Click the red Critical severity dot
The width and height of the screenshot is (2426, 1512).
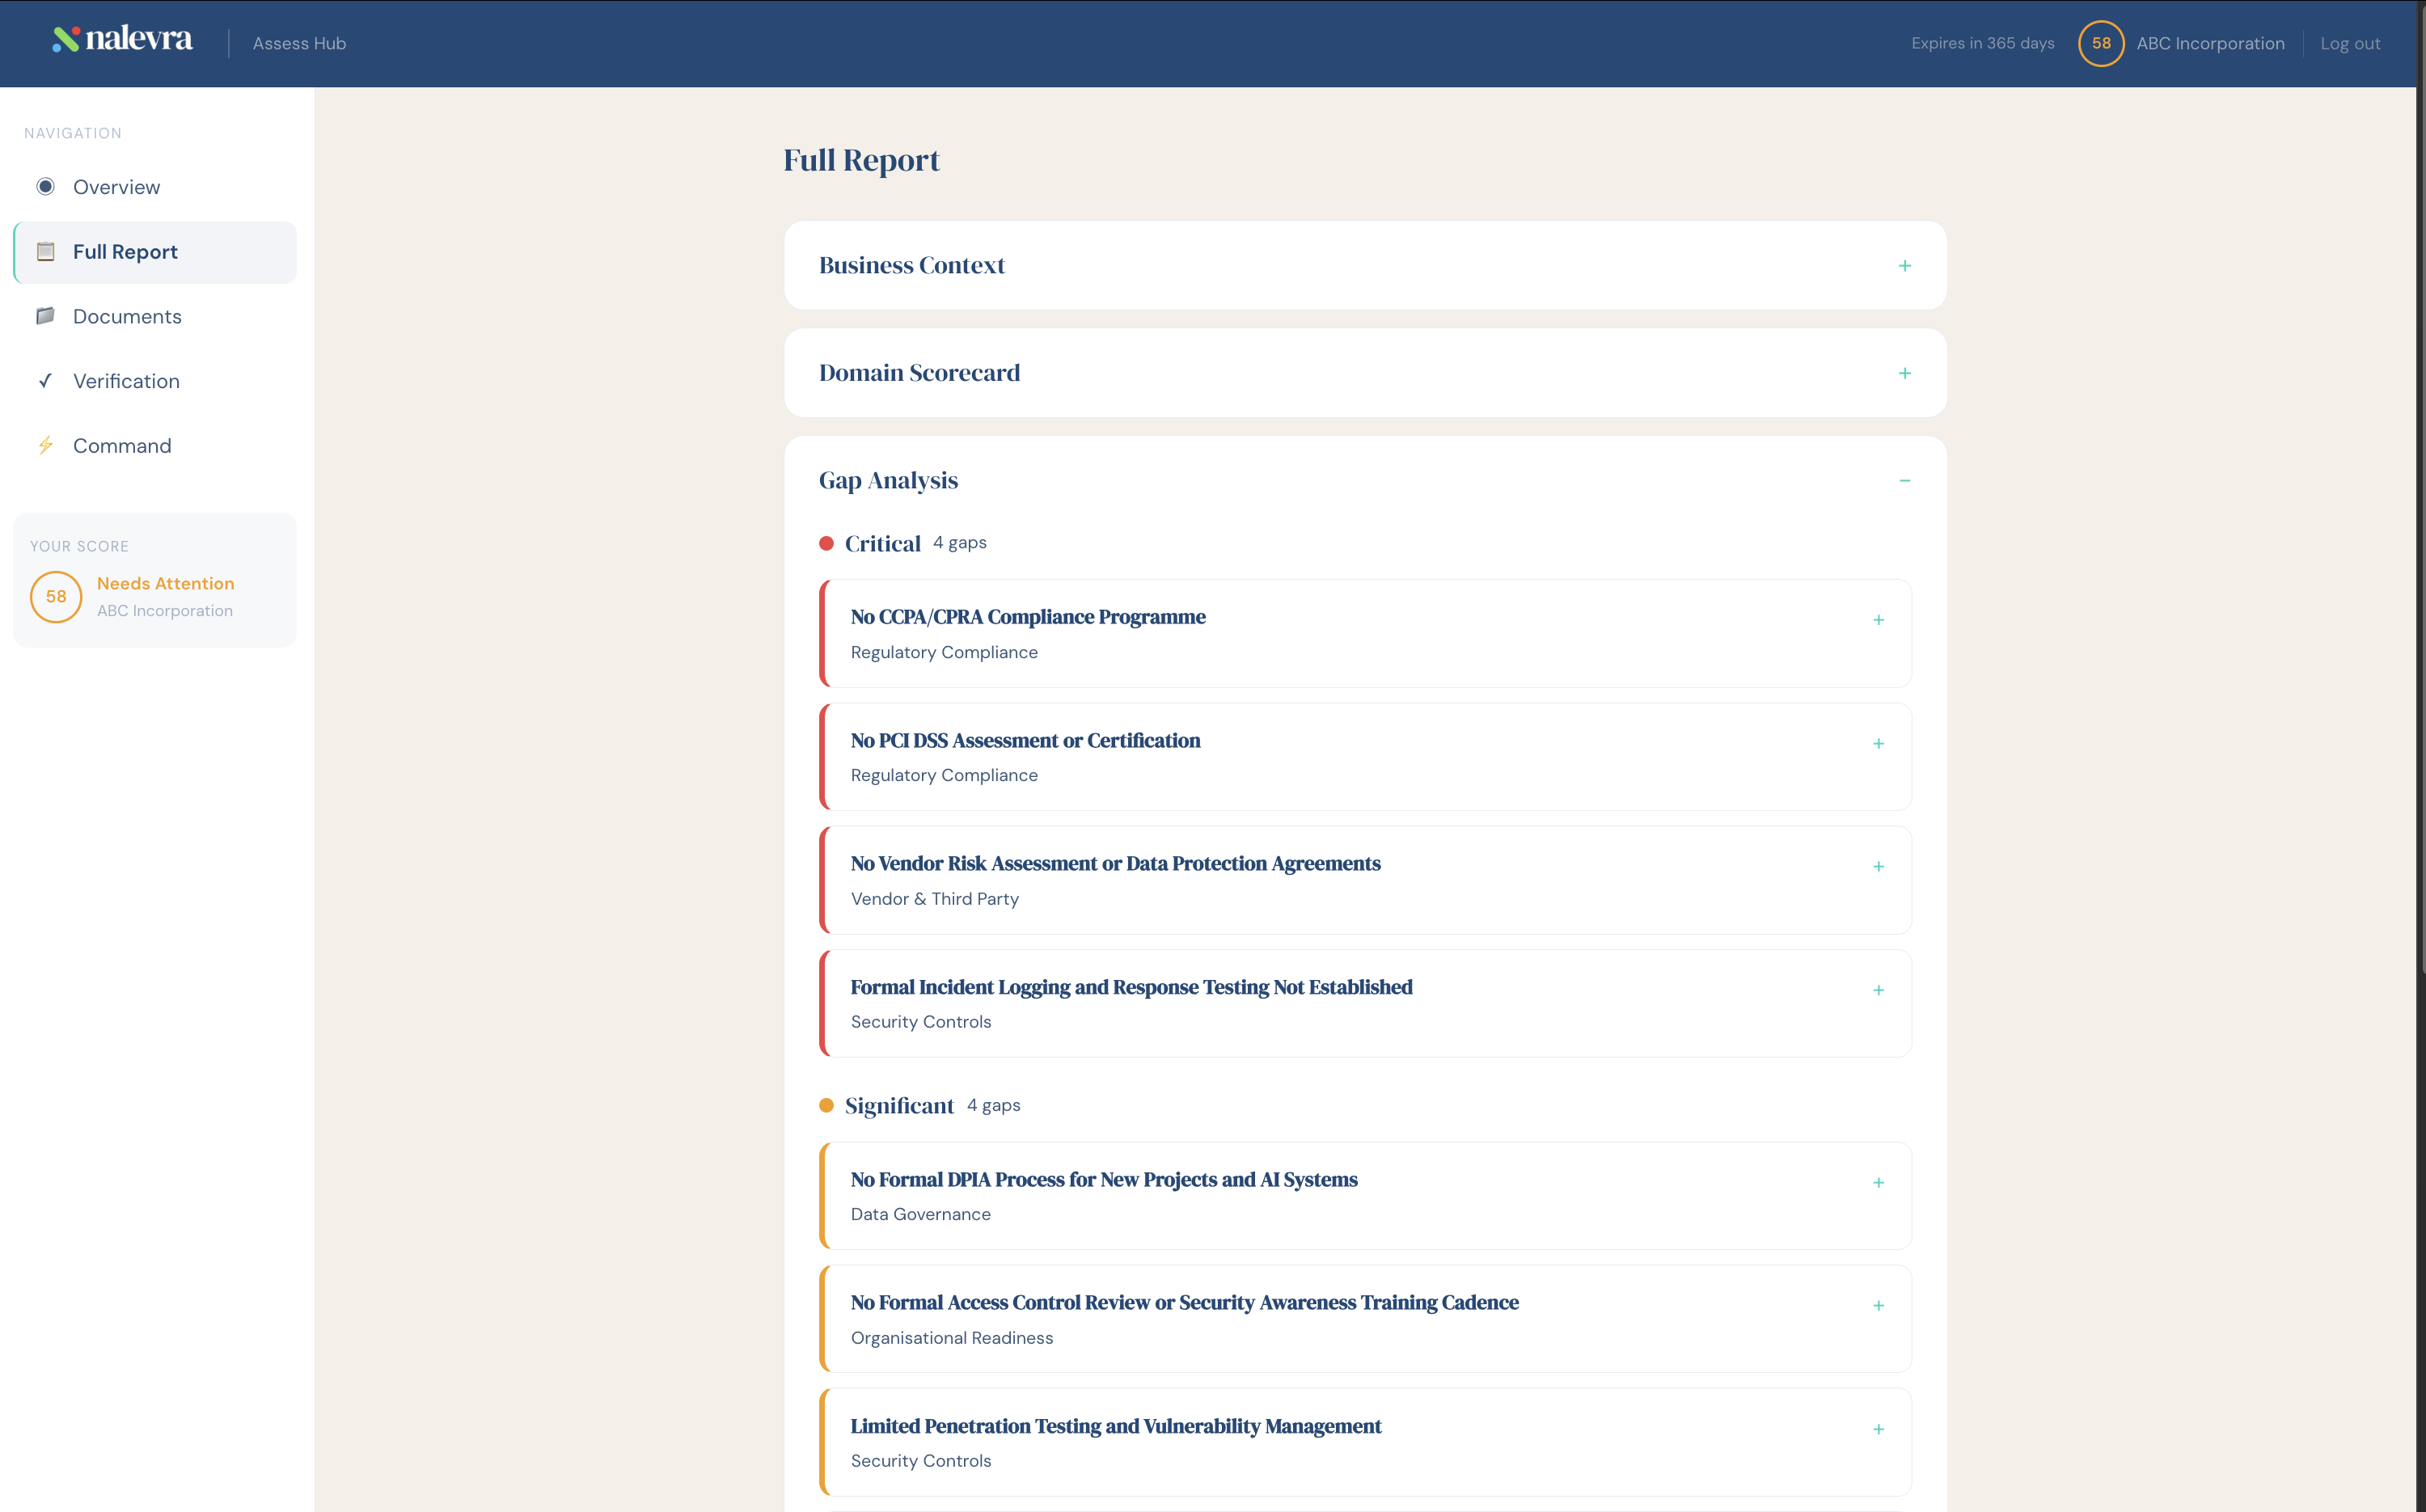point(826,544)
